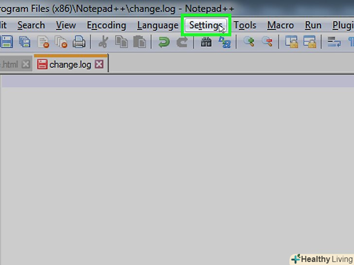Toggle synchronize horizontal scrolling icon

tap(310, 42)
